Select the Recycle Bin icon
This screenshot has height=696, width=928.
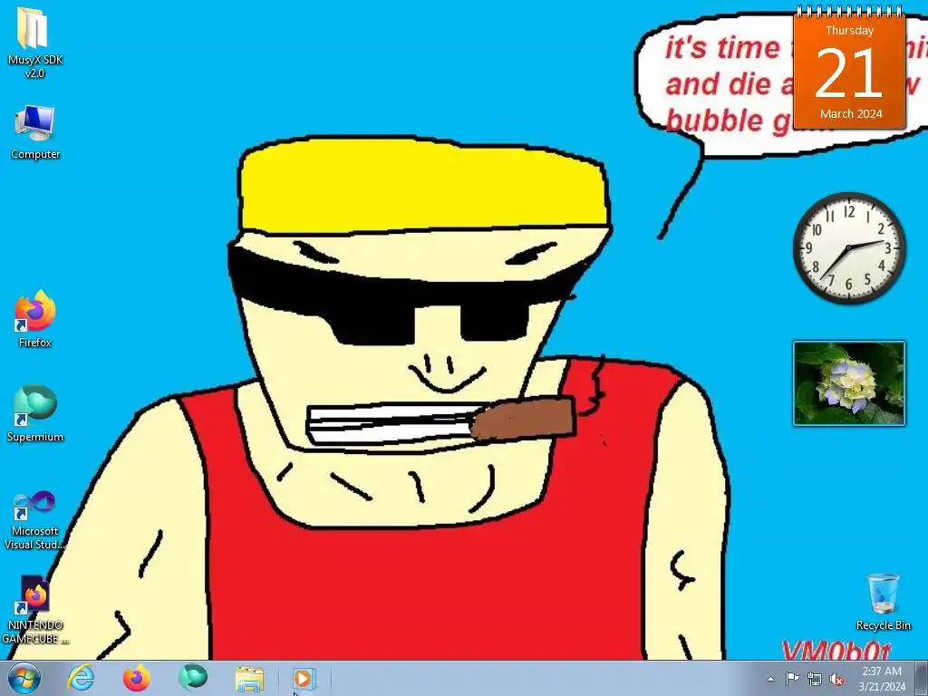pyautogui.click(x=883, y=603)
